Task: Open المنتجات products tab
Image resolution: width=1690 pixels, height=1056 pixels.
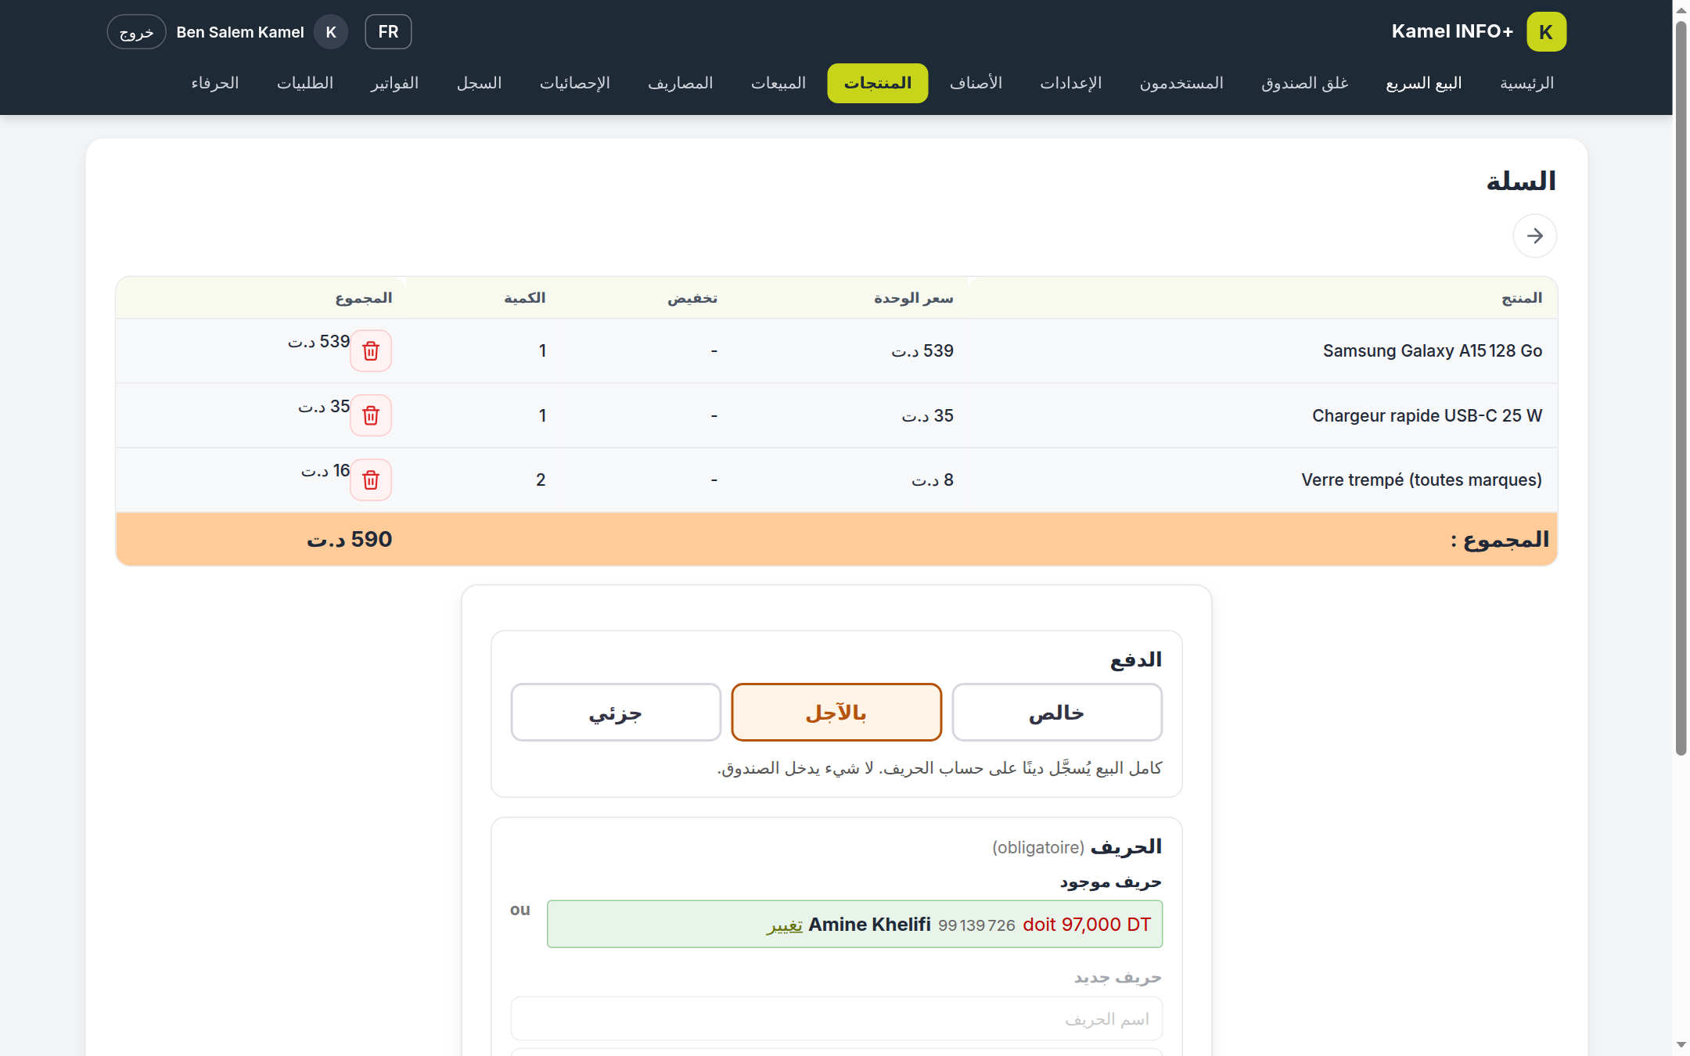Action: [878, 83]
